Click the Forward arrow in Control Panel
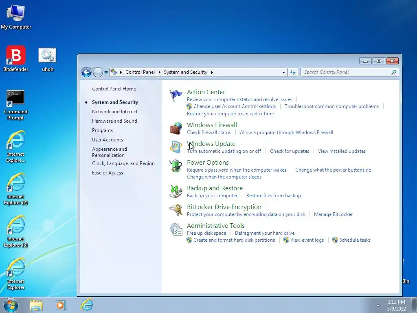This screenshot has height=313, width=417. [98, 72]
